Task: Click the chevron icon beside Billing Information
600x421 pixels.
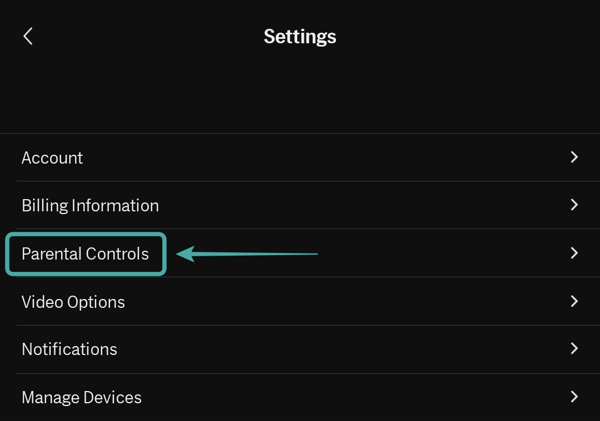Action: [574, 205]
